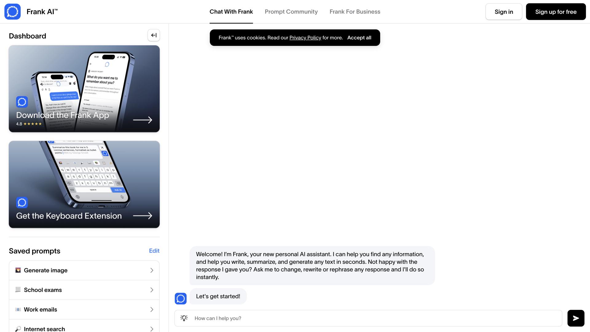Expand the School exams prompt chevron
The image size is (590, 332).
pyautogui.click(x=151, y=290)
